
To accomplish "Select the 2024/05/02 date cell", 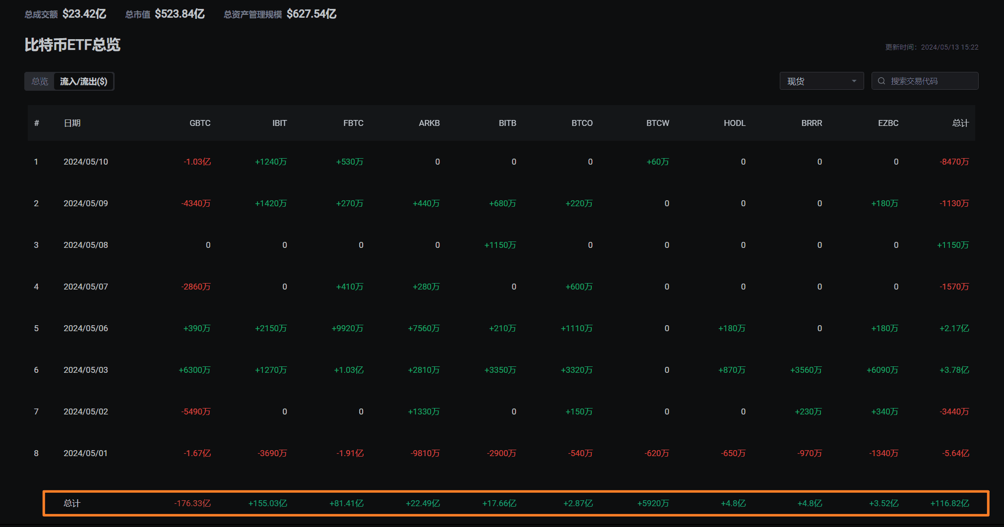I will click(x=86, y=411).
